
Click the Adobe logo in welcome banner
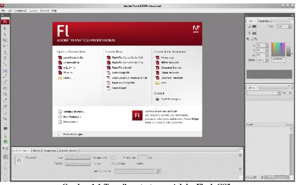point(196,29)
